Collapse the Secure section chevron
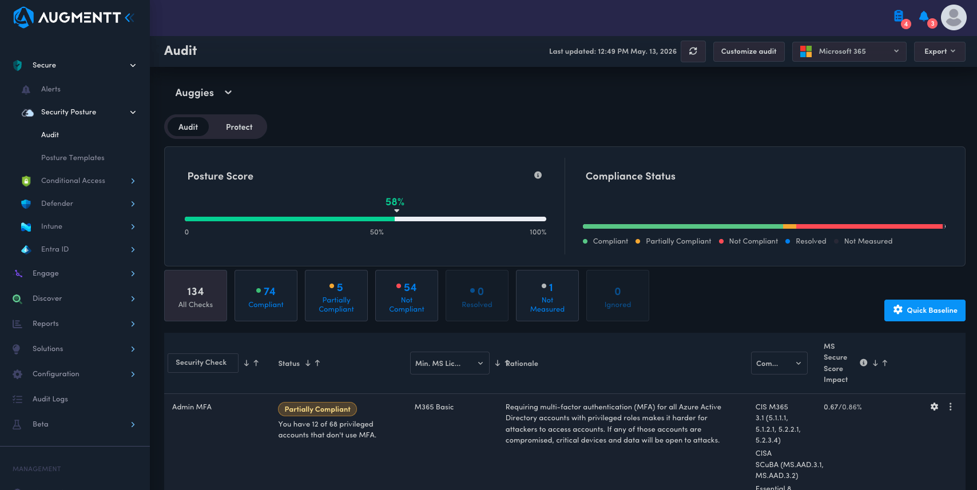Screen dimensions: 977x490 point(133,65)
